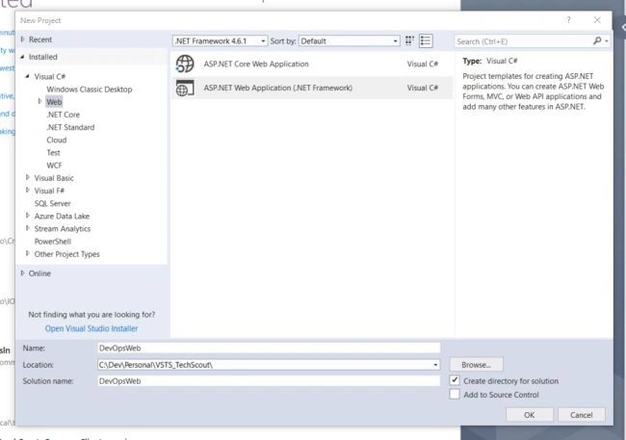Select the Test category

[53, 152]
